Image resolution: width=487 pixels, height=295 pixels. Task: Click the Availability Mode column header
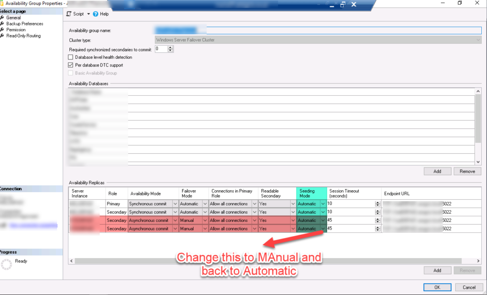point(154,194)
